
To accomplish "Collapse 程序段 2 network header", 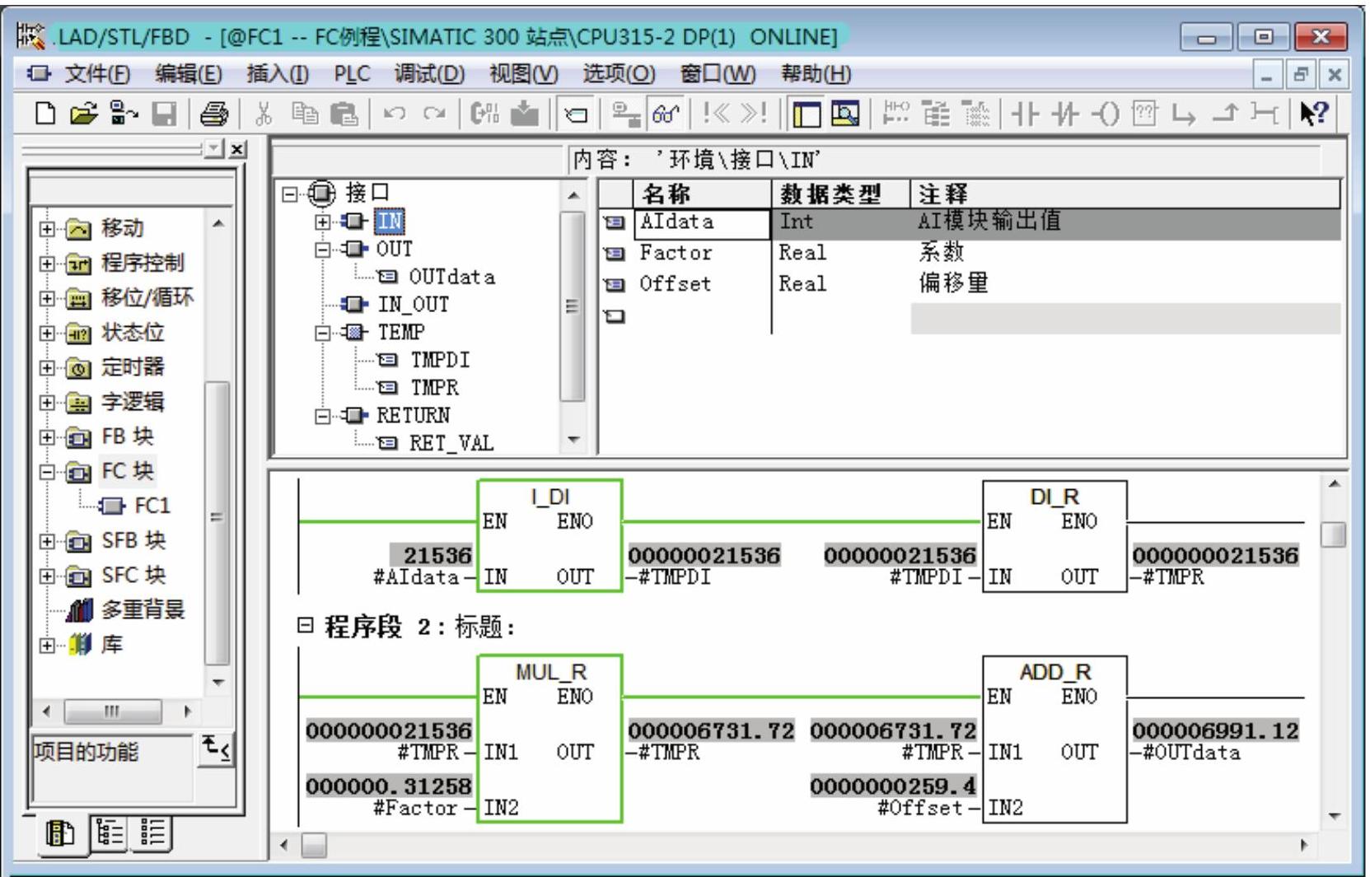I will pos(305,627).
